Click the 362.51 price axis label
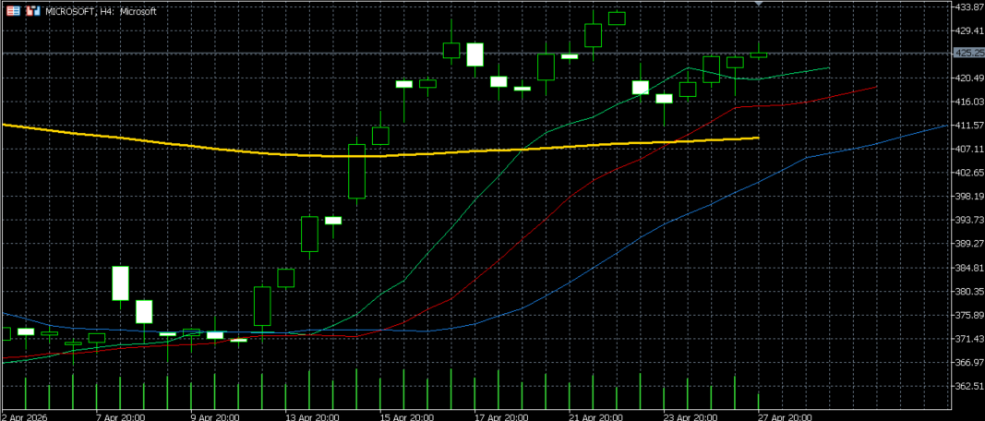The height and width of the screenshot is (421, 985). coord(968,386)
